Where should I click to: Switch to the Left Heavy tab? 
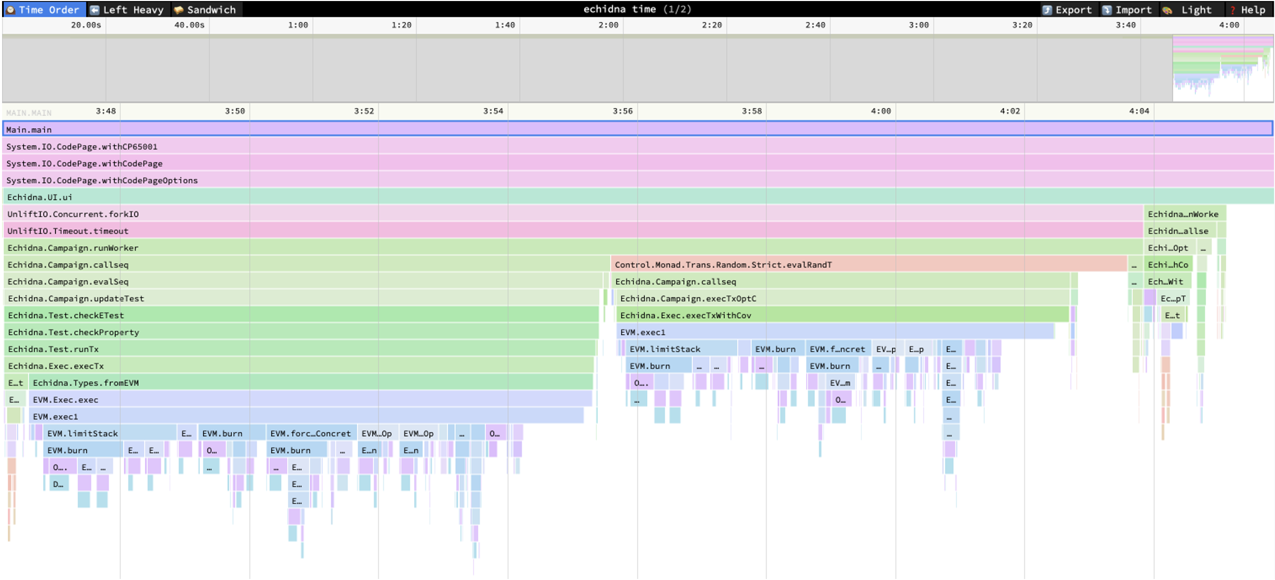(x=133, y=10)
